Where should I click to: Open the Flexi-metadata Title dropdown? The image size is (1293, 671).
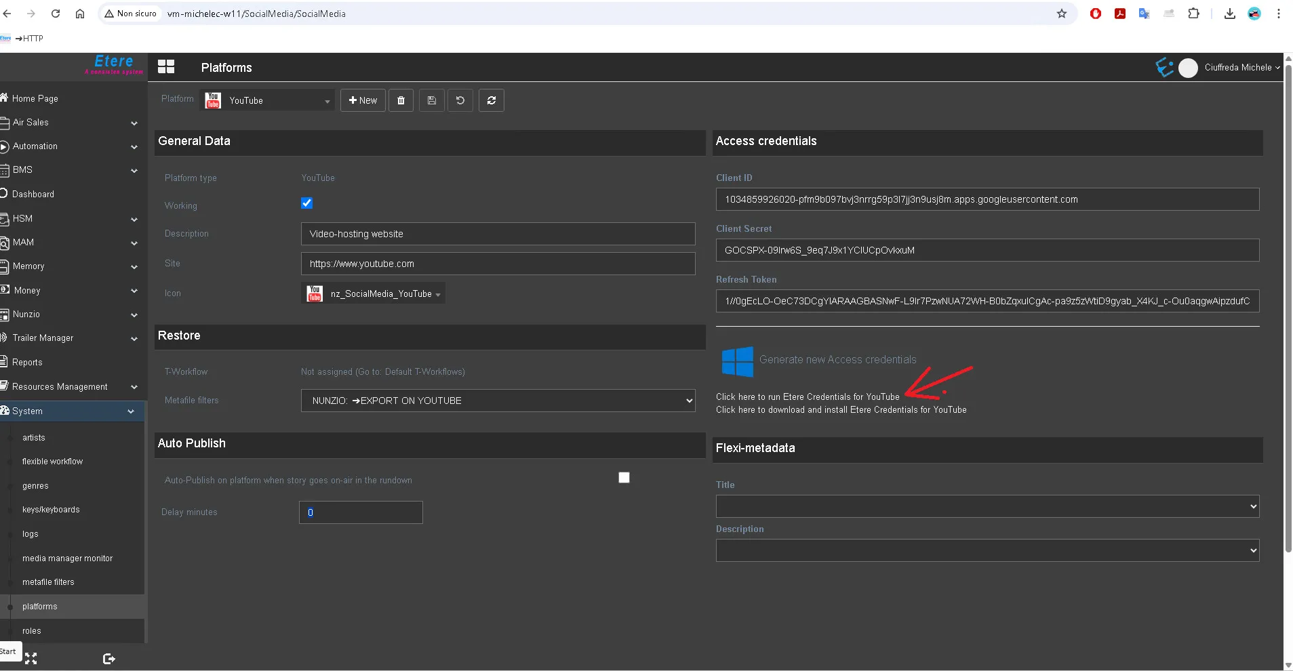(987, 506)
